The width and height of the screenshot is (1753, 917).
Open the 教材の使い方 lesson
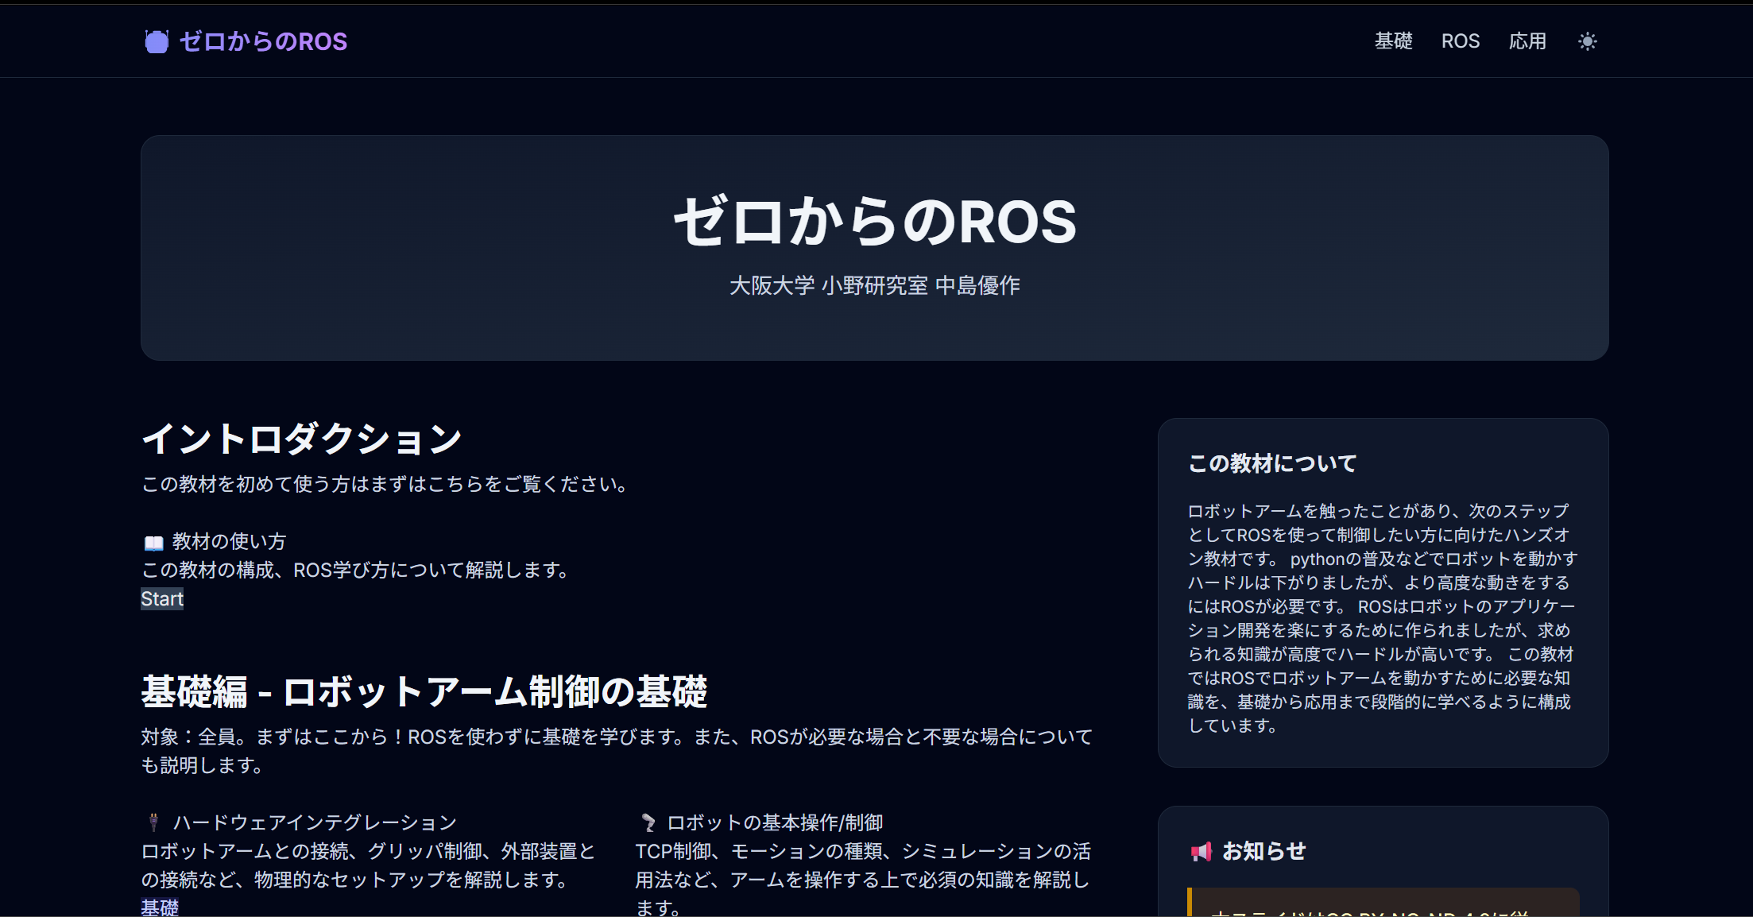(230, 541)
